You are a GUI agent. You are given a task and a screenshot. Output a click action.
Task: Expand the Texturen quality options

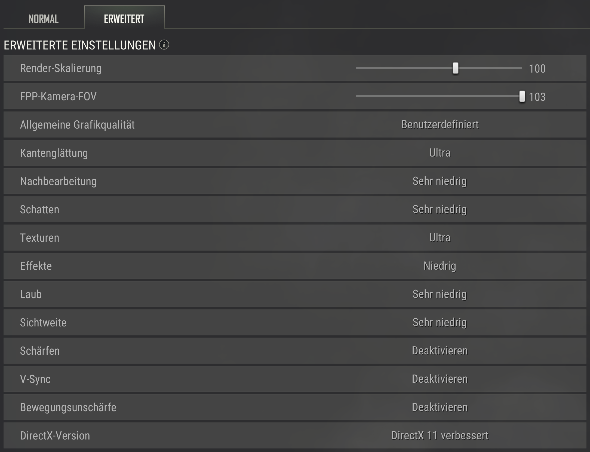point(440,238)
